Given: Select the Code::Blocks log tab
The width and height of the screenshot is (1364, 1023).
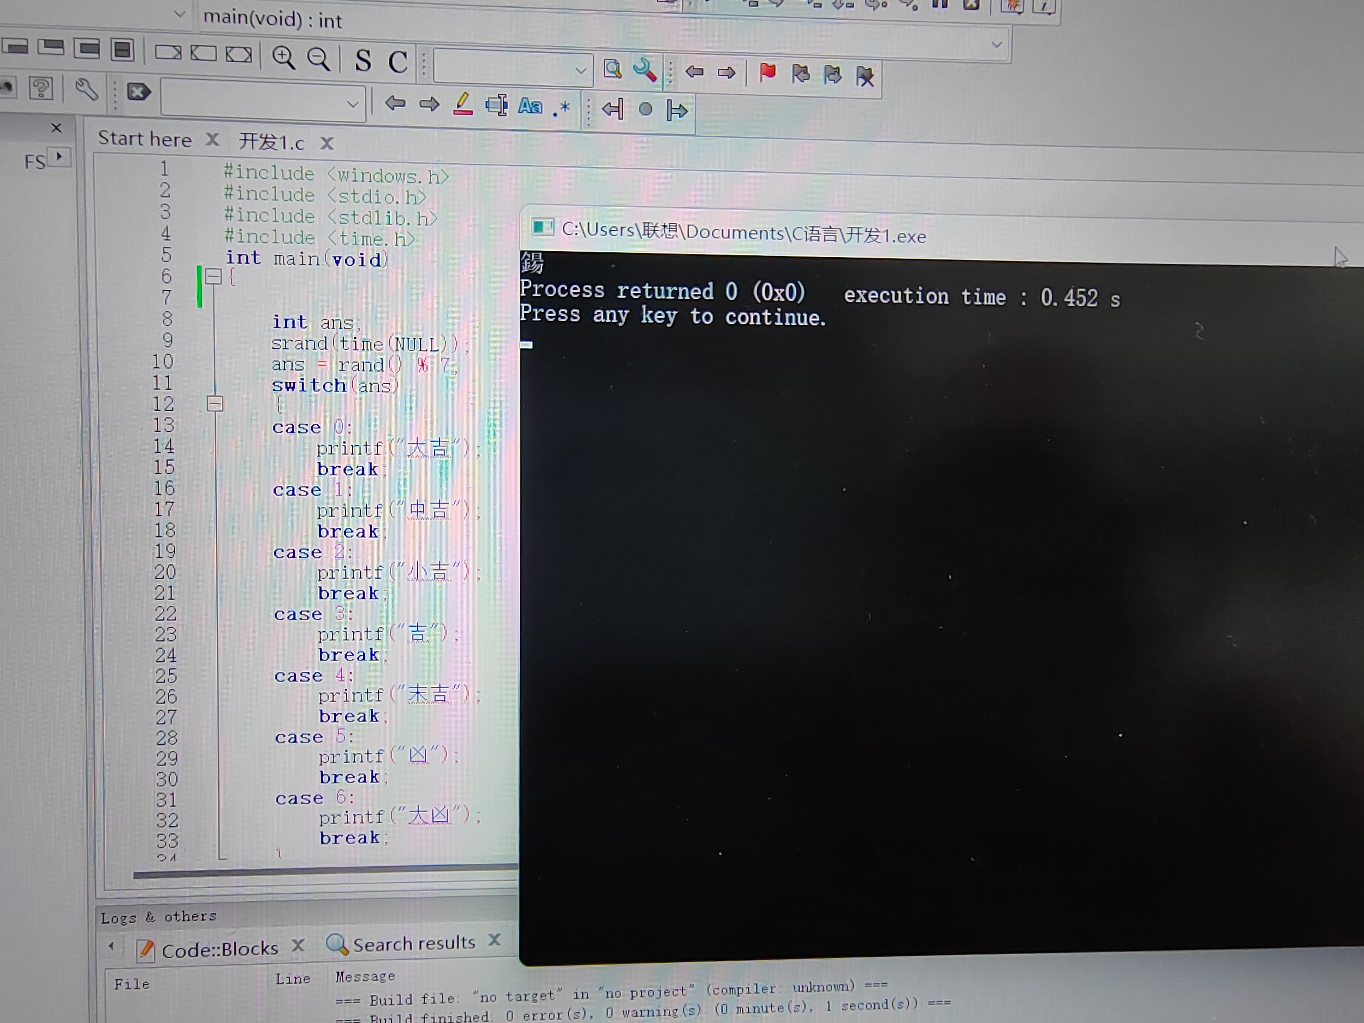Looking at the screenshot, I should click(x=219, y=949).
